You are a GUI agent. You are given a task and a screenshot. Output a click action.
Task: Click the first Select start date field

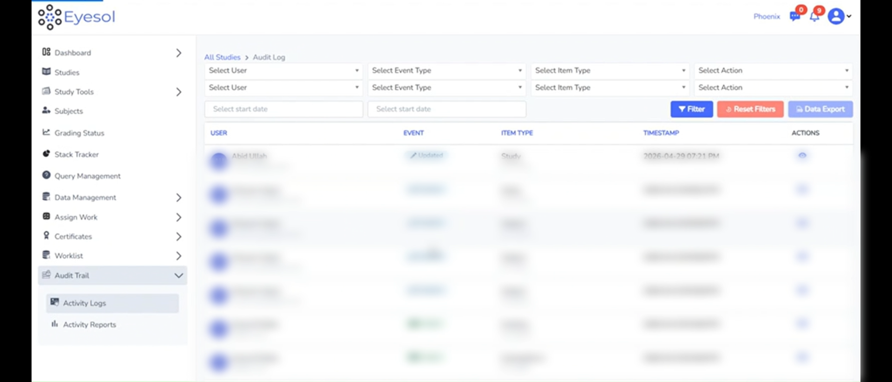click(x=283, y=109)
